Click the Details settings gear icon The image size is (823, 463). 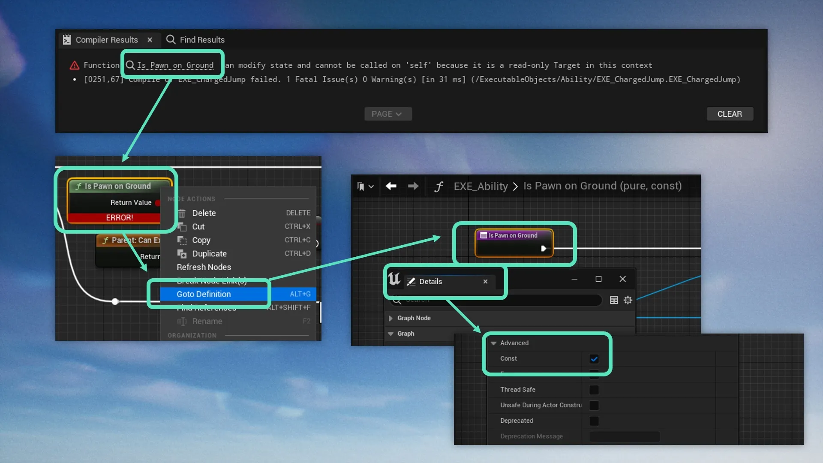[x=628, y=300]
